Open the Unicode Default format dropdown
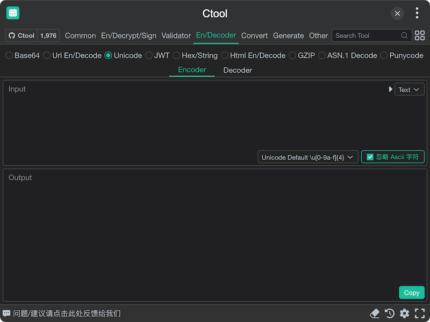430x322 pixels. point(307,157)
